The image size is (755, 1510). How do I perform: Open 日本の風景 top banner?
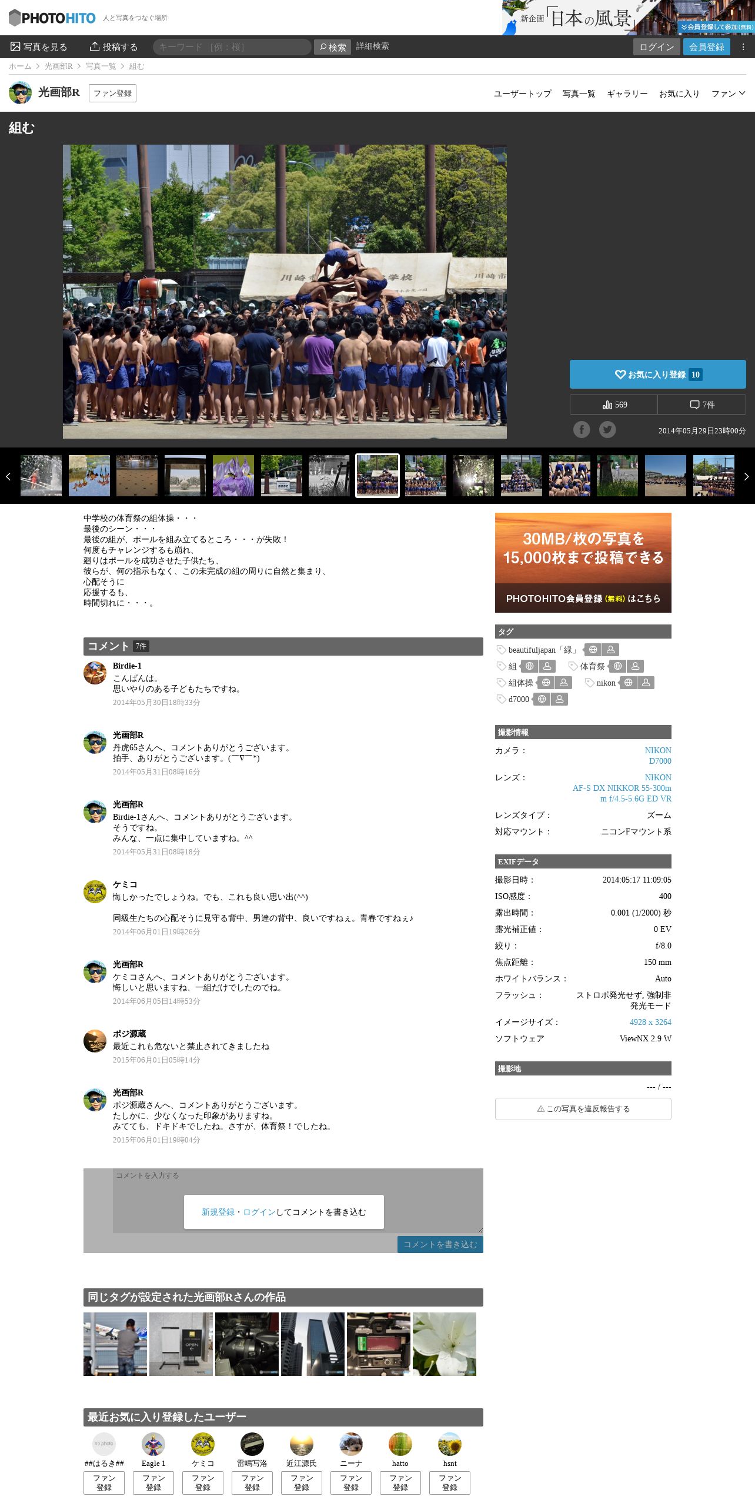click(x=628, y=18)
